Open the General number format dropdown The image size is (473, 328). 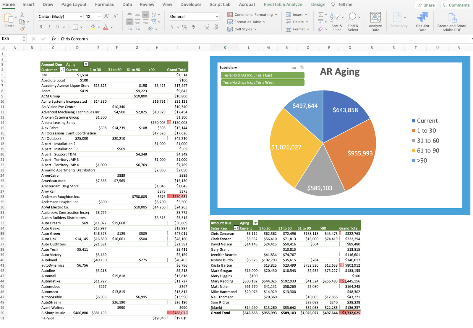(x=217, y=17)
